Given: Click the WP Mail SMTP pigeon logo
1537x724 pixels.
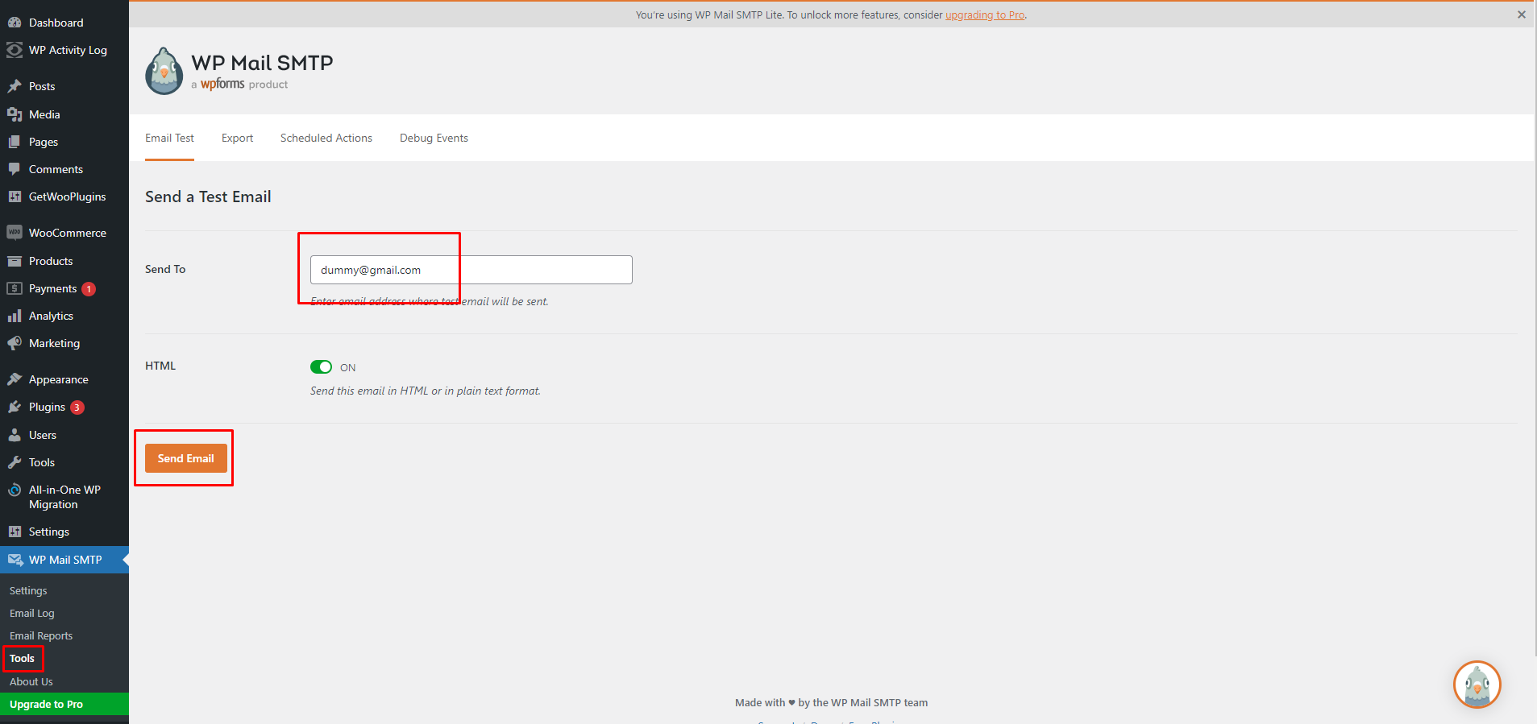Looking at the screenshot, I should pyautogui.click(x=164, y=72).
